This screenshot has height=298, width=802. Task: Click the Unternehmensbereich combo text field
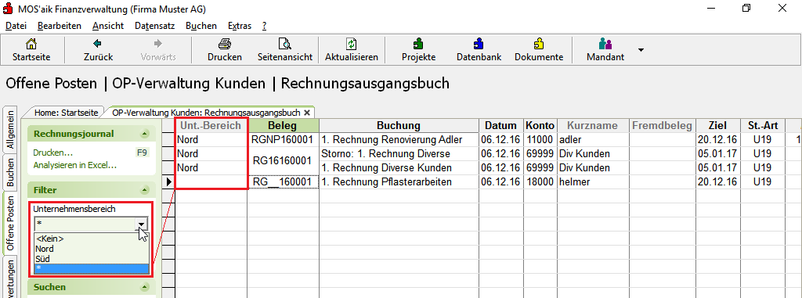[x=85, y=224]
